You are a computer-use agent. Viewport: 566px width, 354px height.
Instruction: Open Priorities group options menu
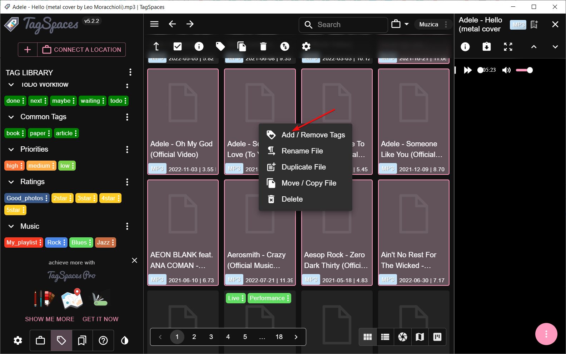click(x=127, y=150)
